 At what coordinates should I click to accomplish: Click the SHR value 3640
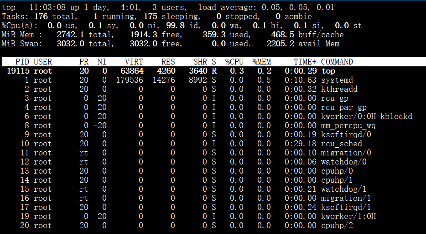(198, 71)
